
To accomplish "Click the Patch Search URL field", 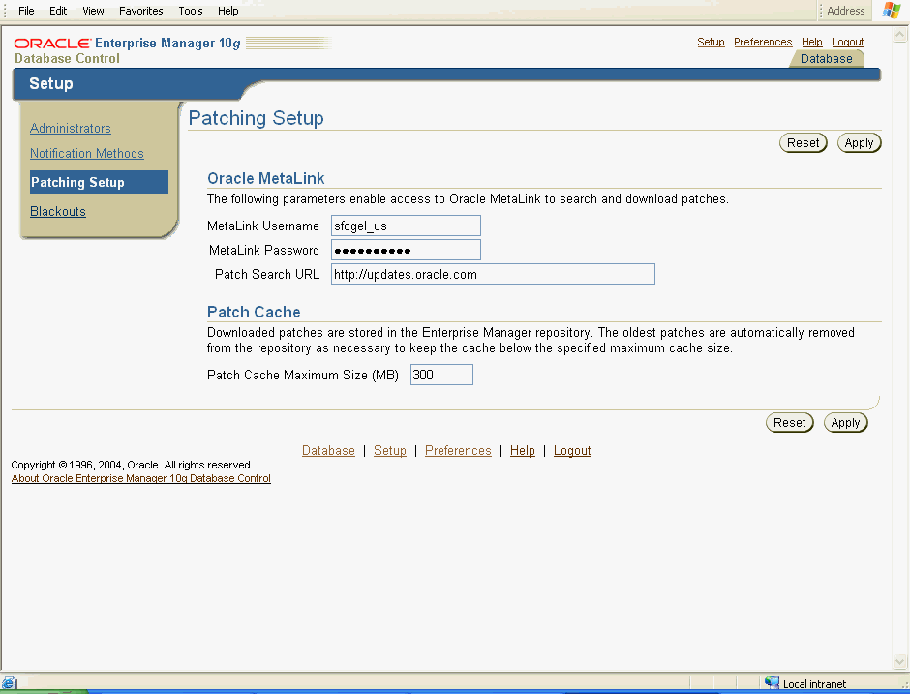I will click(493, 274).
